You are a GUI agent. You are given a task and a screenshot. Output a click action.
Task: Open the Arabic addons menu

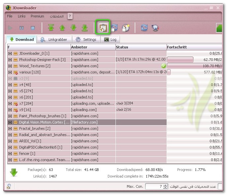pos(57,16)
